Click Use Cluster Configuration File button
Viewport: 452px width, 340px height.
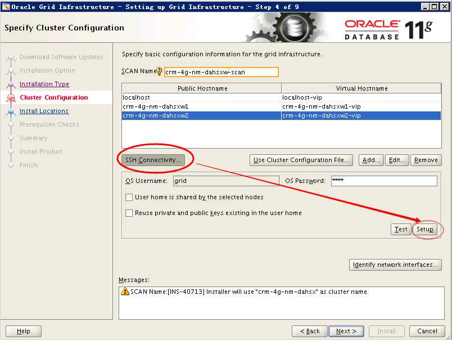point(301,160)
